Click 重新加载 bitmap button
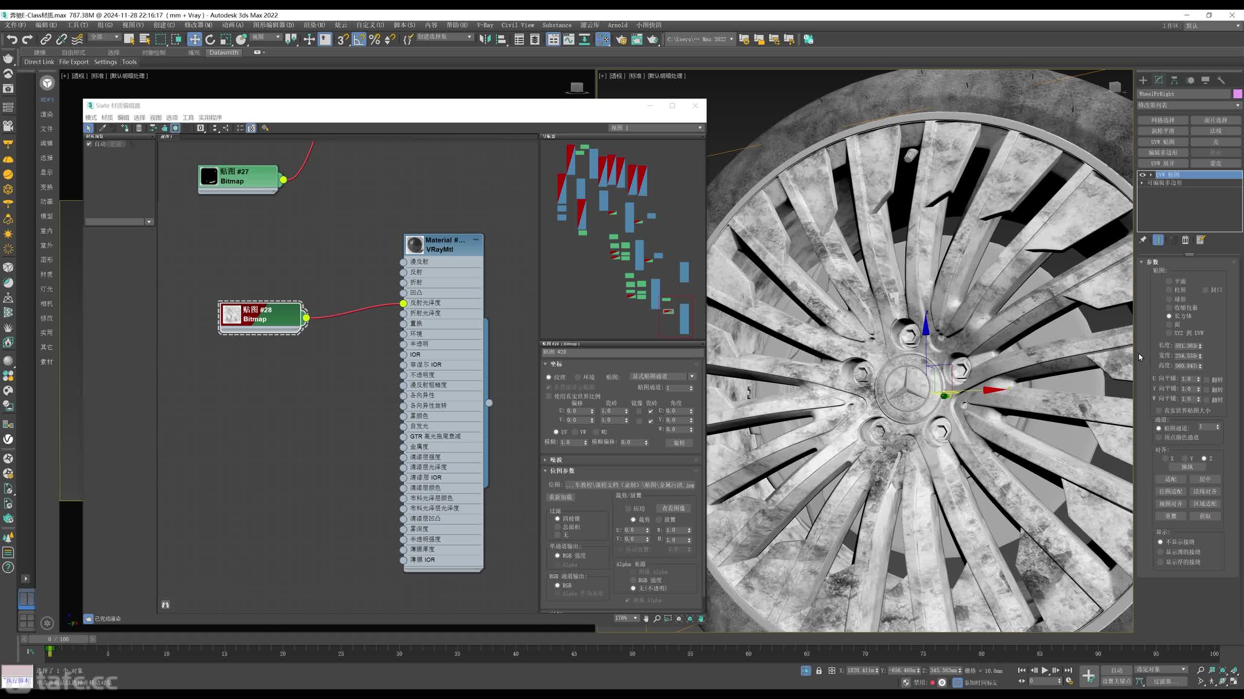 (x=561, y=497)
